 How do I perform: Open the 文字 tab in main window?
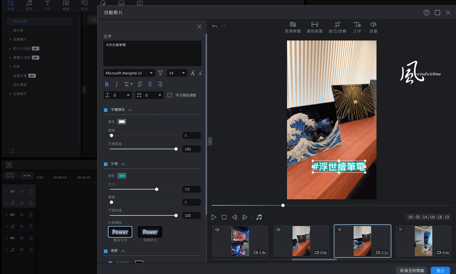click(x=47, y=5)
